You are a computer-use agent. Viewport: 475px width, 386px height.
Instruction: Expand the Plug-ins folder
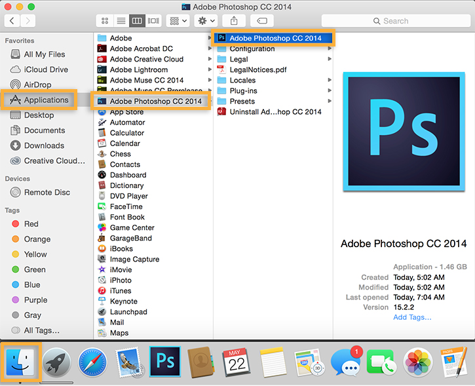(x=242, y=90)
